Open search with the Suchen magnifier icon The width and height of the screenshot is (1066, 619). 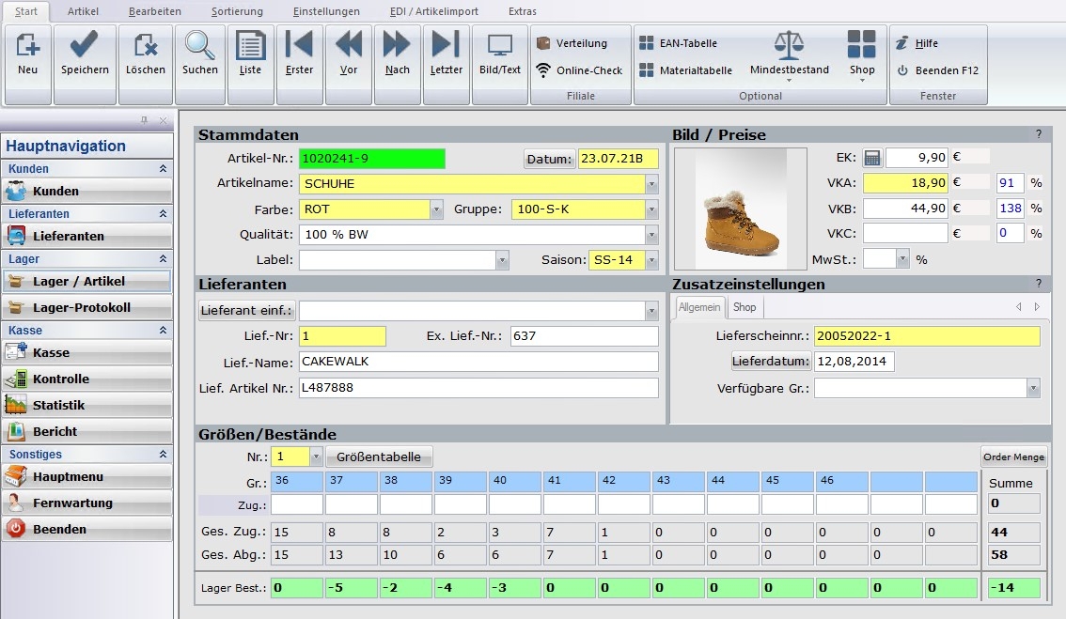click(x=199, y=45)
